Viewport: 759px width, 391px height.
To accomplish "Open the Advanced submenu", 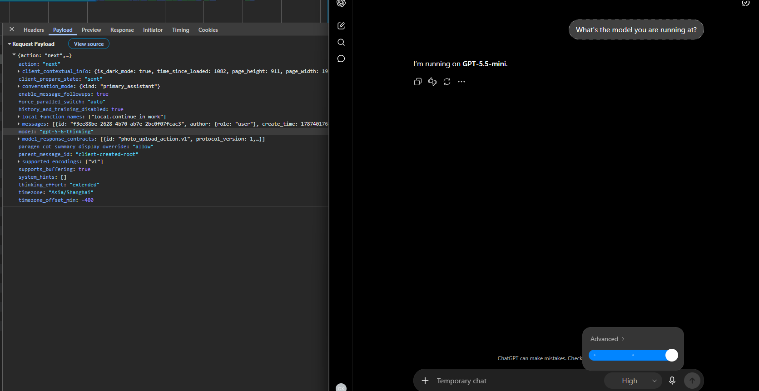I will [607, 339].
